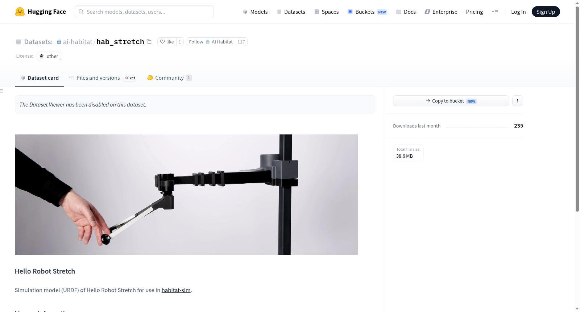Click the Hugging Face logo icon
This screenshot has width=580, height=312.
click(20, 12)
